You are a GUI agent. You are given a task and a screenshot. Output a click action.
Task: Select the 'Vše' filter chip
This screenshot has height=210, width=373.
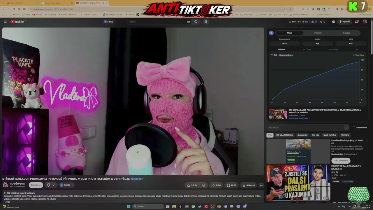click(x=270, y=135)
